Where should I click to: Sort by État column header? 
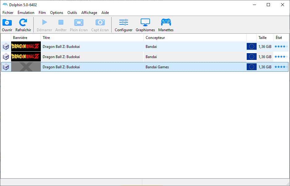point(281,37)
